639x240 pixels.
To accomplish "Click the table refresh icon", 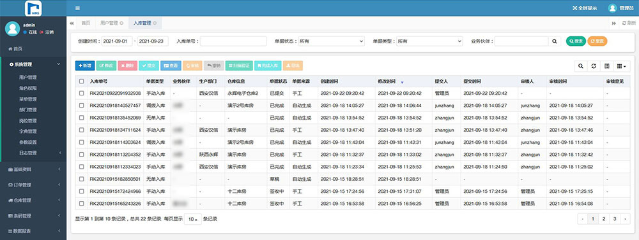I will pyautogui.click(x=594, y=66).
